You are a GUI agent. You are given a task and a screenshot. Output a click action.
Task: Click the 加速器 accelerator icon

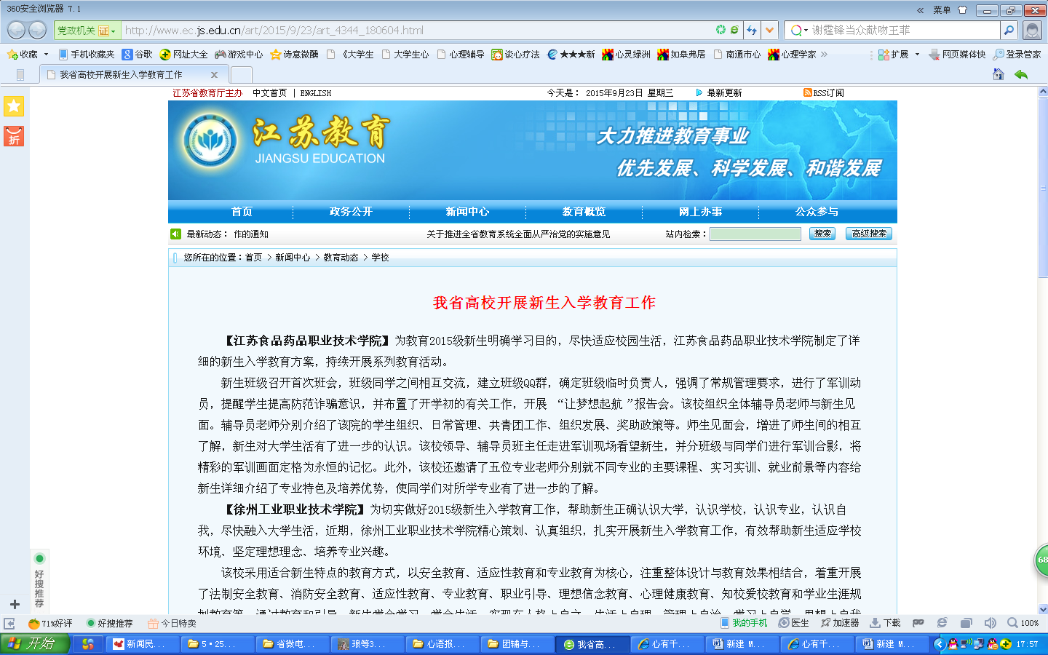pyautogui.click(x=840, y=623)
